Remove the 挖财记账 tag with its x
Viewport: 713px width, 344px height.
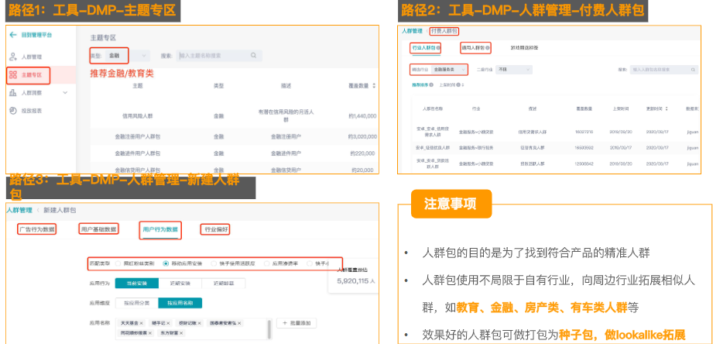[x=199, y=323]
